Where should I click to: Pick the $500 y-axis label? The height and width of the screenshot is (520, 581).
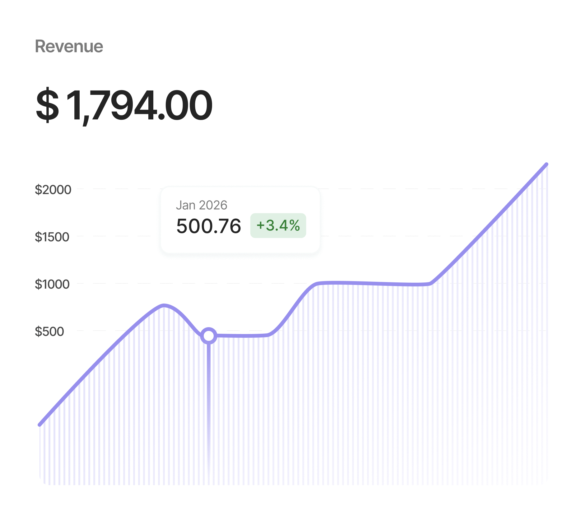click(49, 332)
